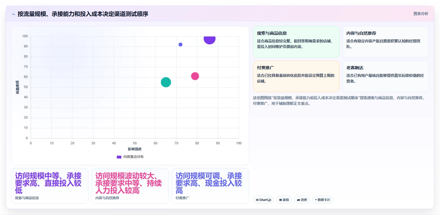Image resolution: width=440 pixels, height=215 pixels.
Task: Open the 搜索与商品信息 green card
Action: pyautogui.click(x=296, y=42)
